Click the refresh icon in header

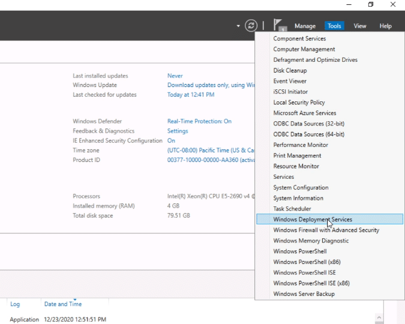click(x=251, y=26)
